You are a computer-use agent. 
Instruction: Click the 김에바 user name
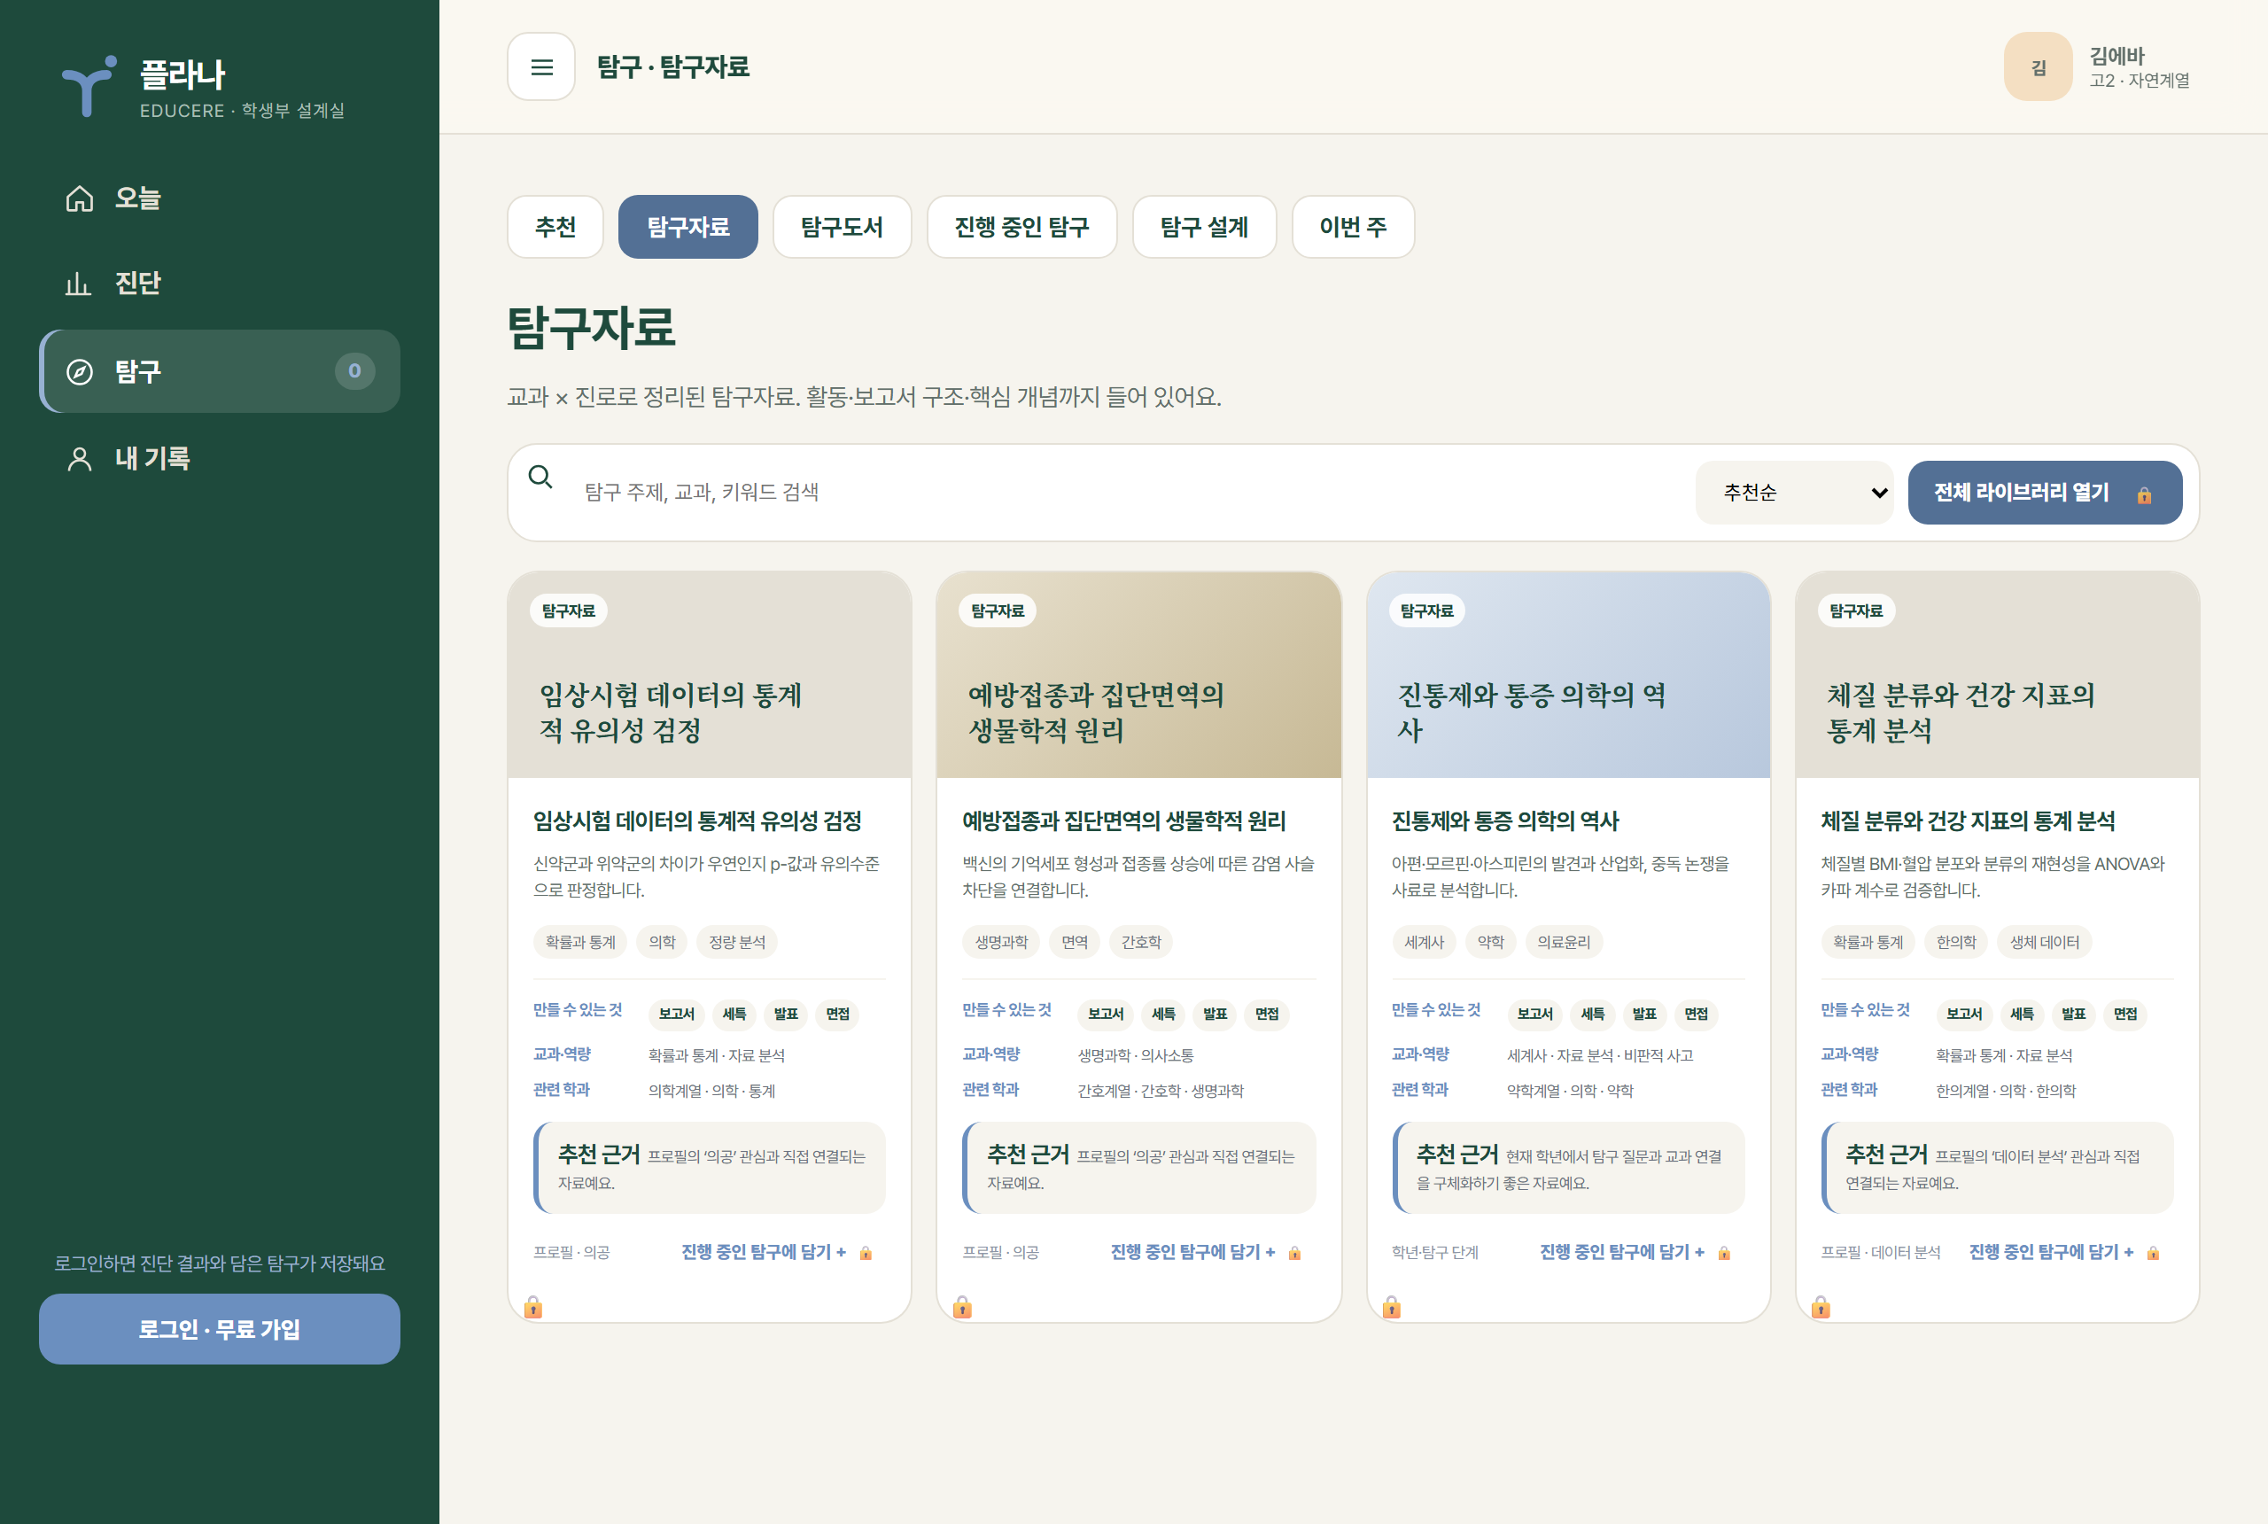coord(2117,57)
